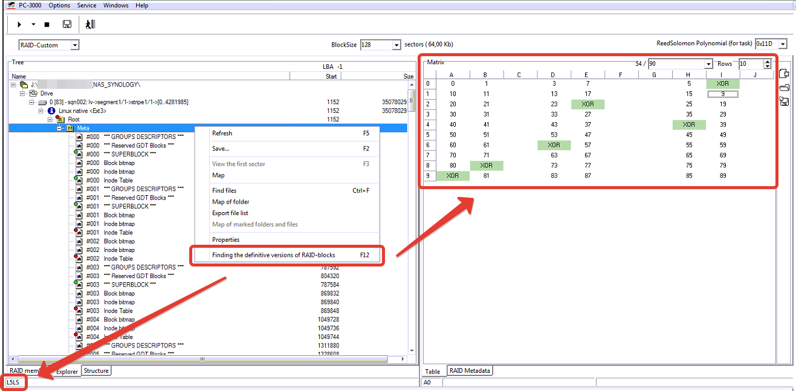The width and height of the screenshot is (796, 391).
Task: Select the XOR cell in matrix row 2
Action: [x=587, y=104]
